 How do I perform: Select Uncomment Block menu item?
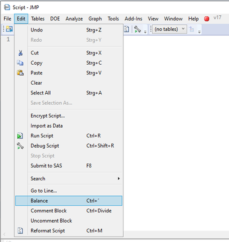69,221
